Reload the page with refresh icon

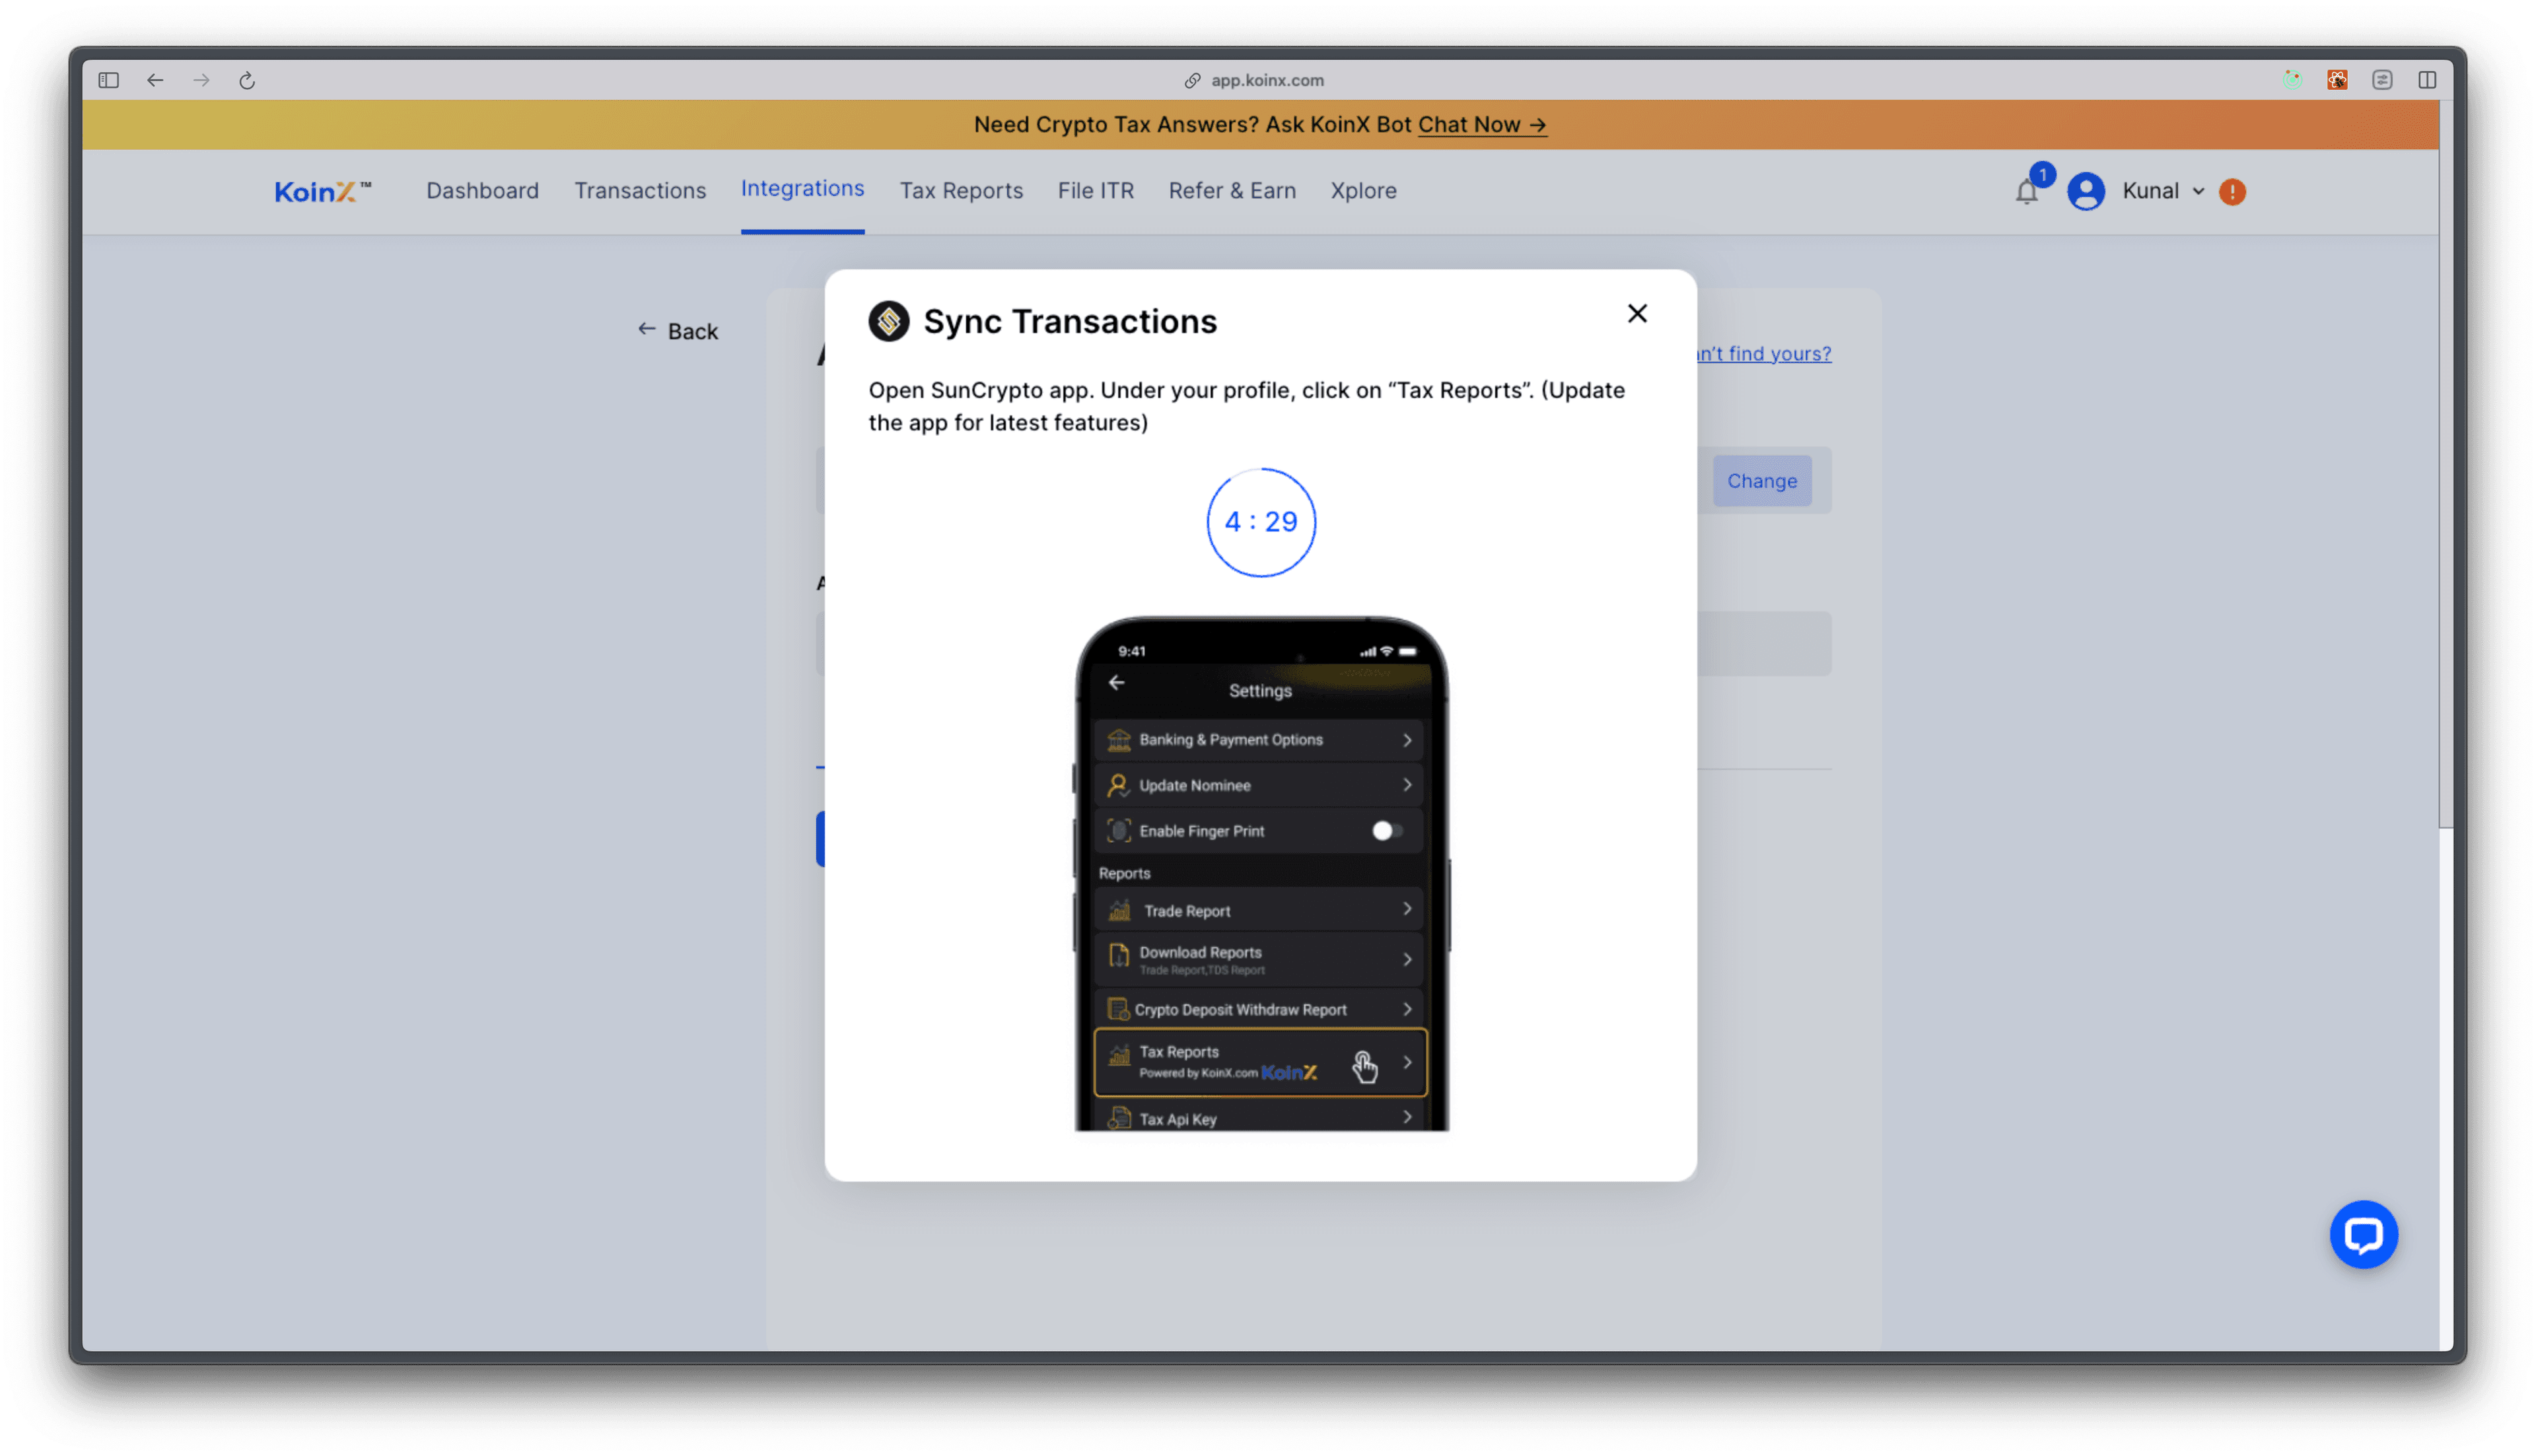247,80
